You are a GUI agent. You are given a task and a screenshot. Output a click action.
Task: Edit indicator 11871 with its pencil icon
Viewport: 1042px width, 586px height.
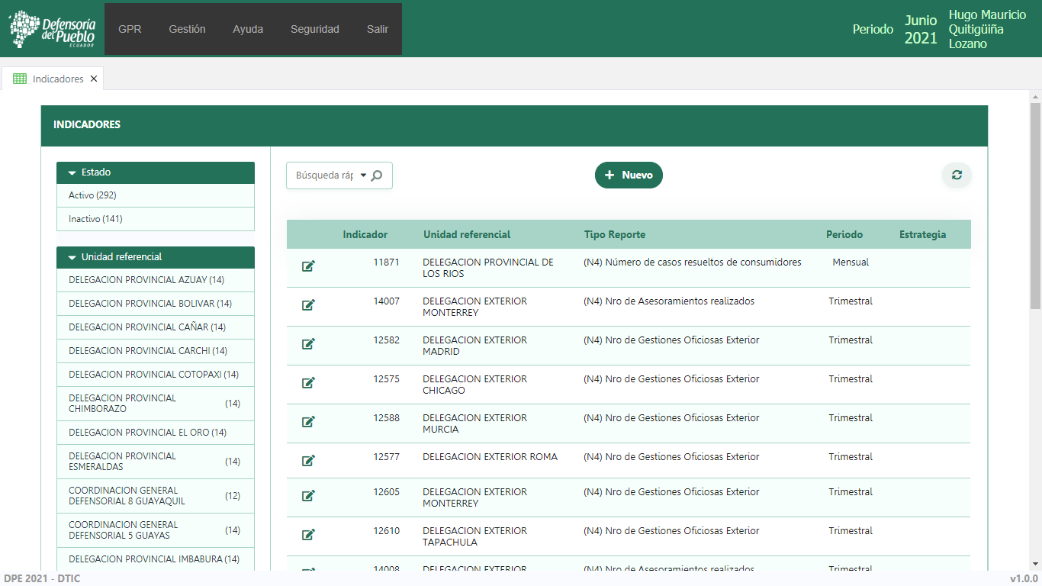click(308, 266)
